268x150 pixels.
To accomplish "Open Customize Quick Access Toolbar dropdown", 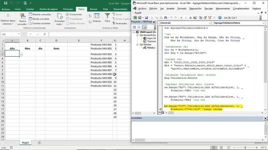I will click(31, 3).
